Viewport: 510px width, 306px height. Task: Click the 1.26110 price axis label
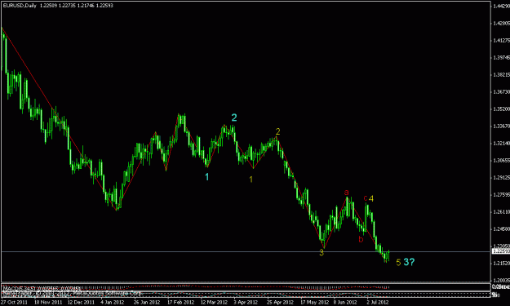click(501, 212)
